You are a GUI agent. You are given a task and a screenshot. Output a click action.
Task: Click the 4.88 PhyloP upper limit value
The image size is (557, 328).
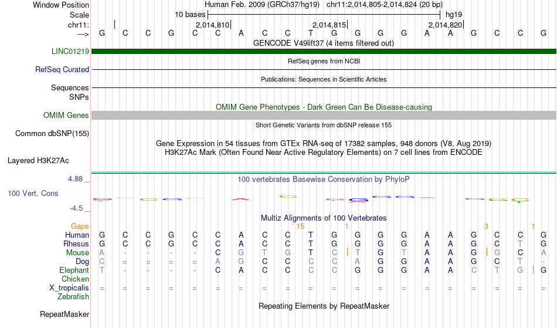tap(75, 179)
